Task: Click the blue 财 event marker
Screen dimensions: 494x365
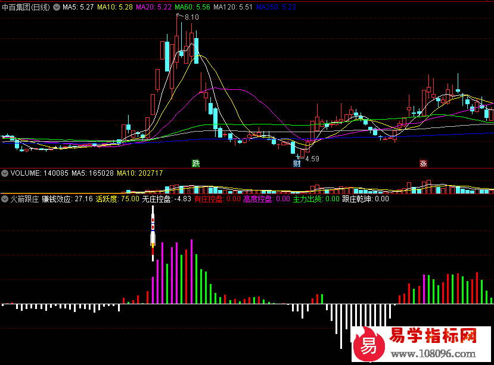Action: click(296, 163)
